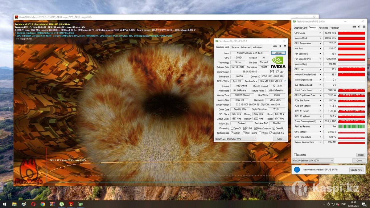370x208 pixels.
Task: Toggle the UEFI checkbox
Action: click(x=278, y=72)
